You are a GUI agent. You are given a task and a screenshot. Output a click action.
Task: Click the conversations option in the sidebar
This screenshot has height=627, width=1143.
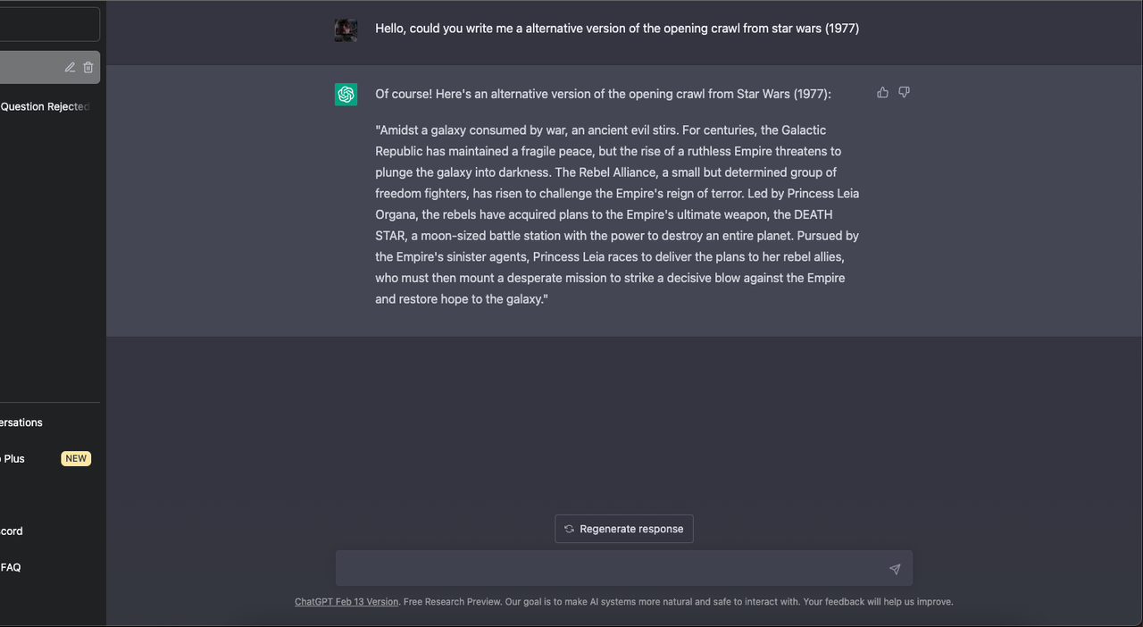coord(21,422)
